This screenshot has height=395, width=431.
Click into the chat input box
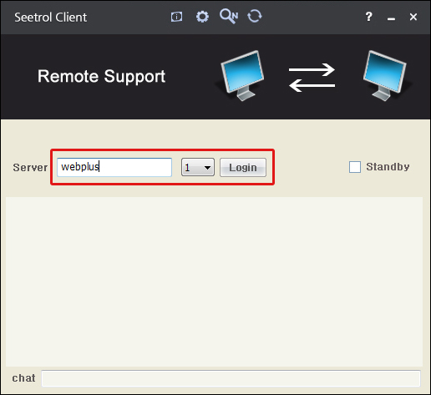231,378
